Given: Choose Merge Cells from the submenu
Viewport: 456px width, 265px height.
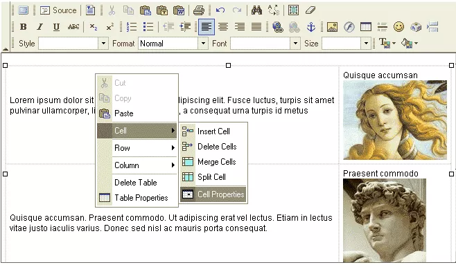Looking at the screenshot, I should tap(213, 162).
